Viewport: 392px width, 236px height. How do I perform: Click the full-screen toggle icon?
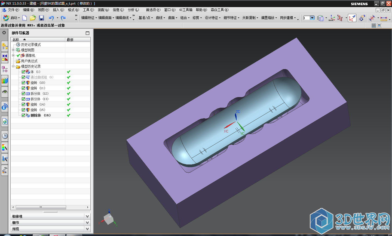379,26
